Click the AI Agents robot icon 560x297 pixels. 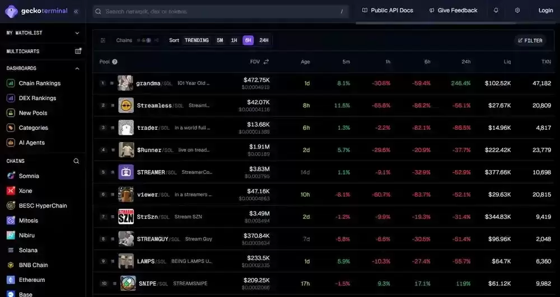(11, 143)
